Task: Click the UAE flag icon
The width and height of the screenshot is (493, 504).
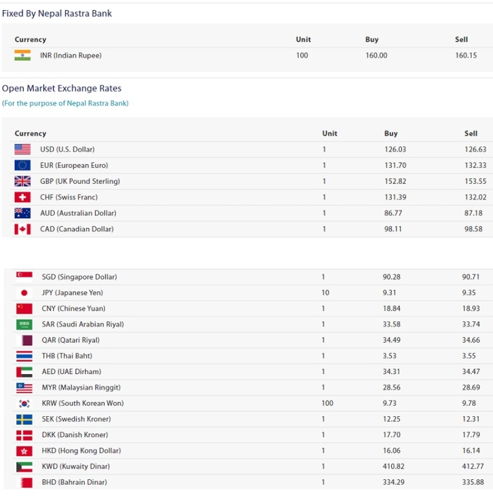Action: click(24, 372)
